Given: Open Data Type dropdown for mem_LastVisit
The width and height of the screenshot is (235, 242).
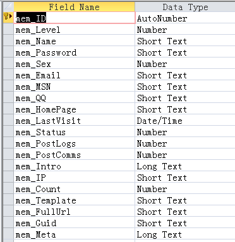Looking at the screenshot, I should tap(185, 121).
